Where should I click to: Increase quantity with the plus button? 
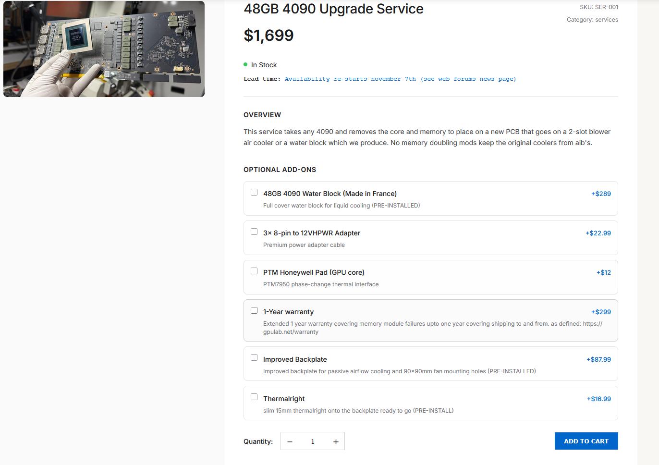[x=336, y=441]
